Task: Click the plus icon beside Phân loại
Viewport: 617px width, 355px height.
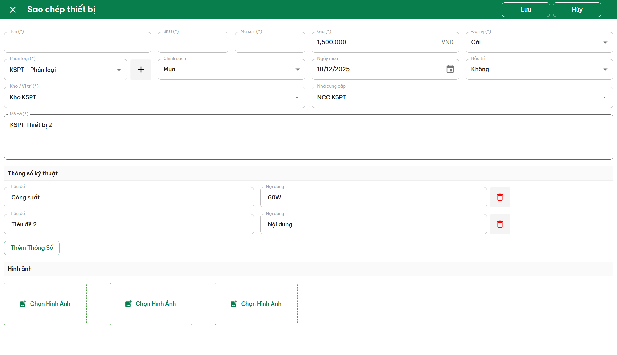Action: coord(141,70)
